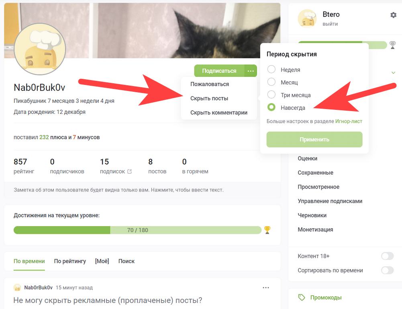Image resolution: width=402 pixels, height=309 pixels.
Task: Open settings gear icon next to Btero
Action: click(x=393, y=15)
